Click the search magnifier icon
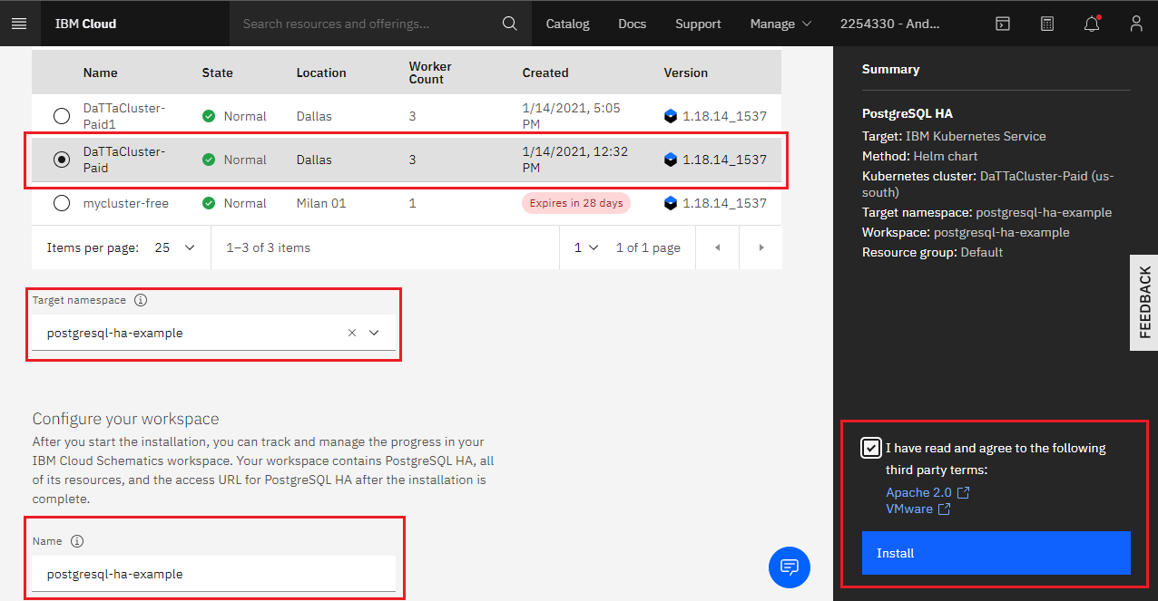 click(x=510, y=24)
